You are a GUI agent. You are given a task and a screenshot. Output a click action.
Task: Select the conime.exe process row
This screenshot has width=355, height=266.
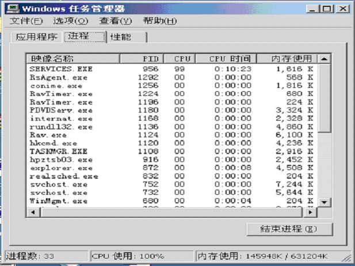[172, 86]
